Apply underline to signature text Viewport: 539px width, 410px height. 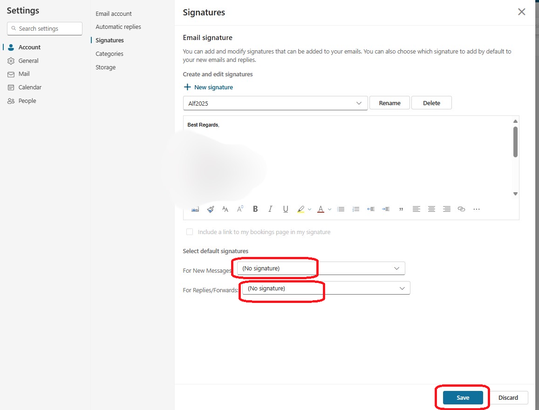285,209
